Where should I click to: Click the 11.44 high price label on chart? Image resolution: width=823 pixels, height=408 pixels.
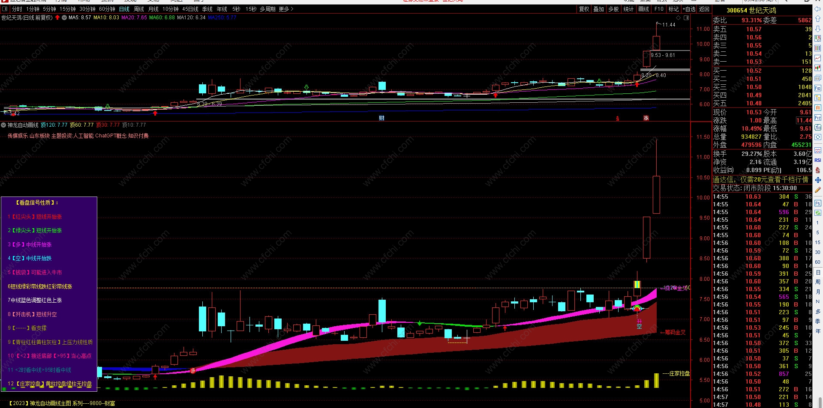669,25
